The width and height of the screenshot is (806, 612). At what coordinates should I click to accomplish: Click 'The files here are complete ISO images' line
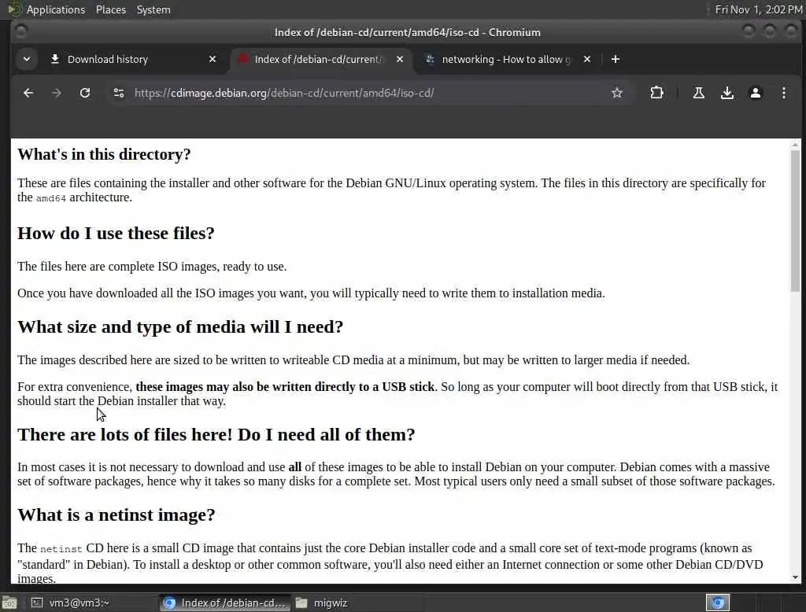click(152, 267)
